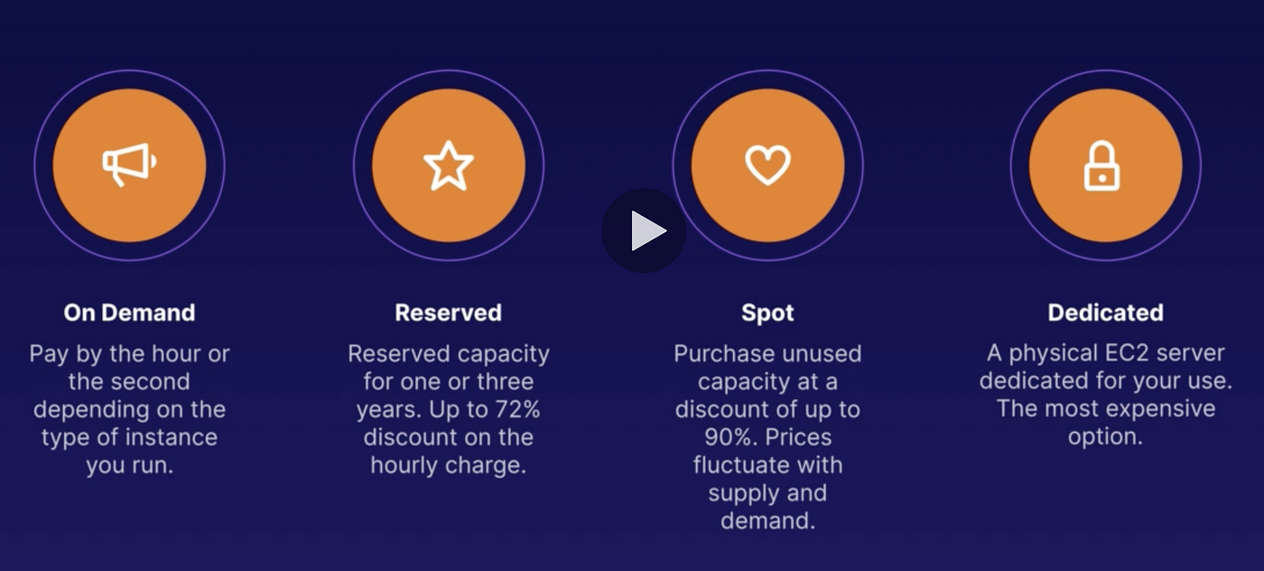Click the On Demand orange circle
This screenshot has width=1264, height=571.
tap(129, 165)
